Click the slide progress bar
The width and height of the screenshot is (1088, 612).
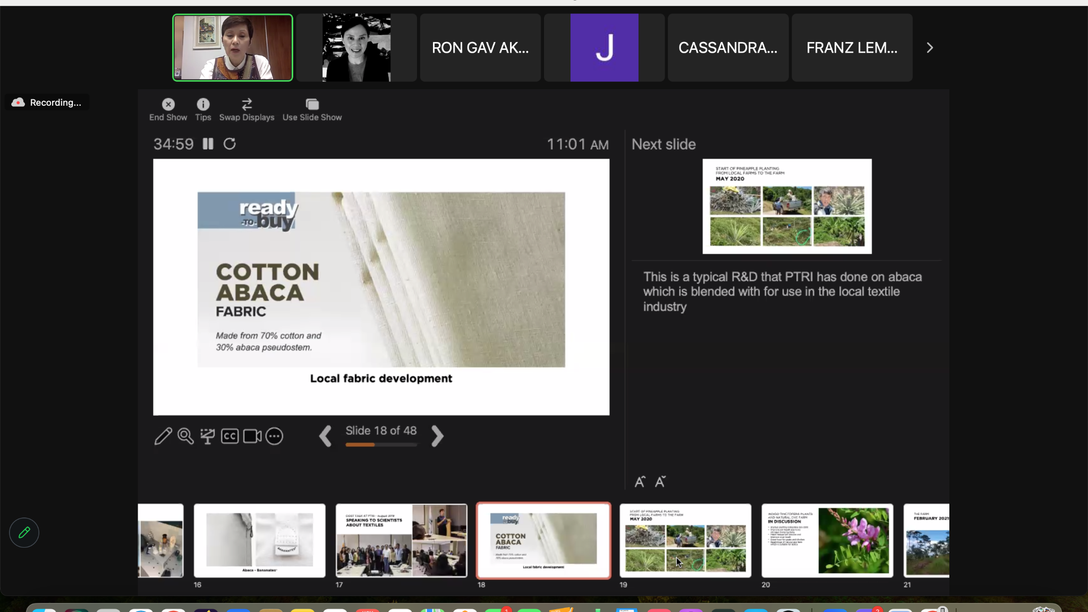click(381, 445)
